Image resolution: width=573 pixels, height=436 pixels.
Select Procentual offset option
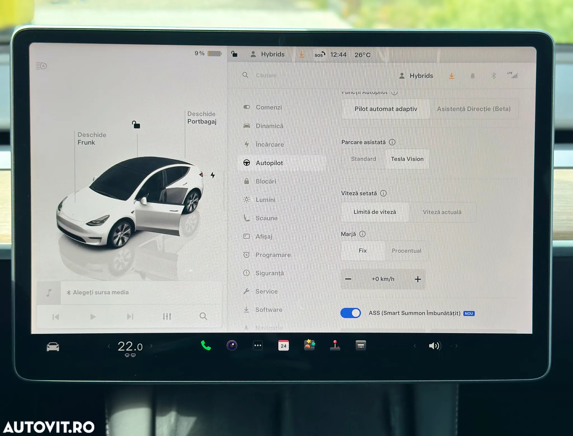pyautogui.click(x=406, y=251)
